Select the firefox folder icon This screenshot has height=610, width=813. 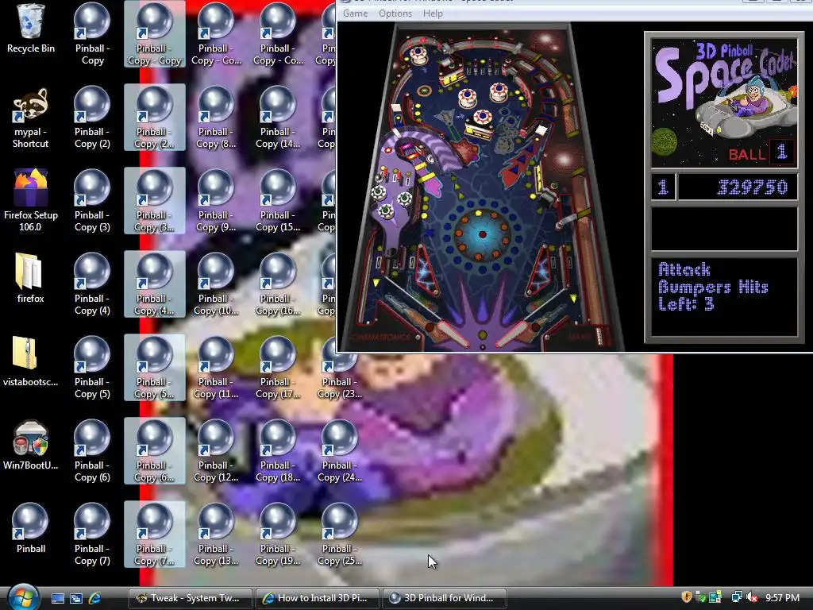tap(31, 279)
